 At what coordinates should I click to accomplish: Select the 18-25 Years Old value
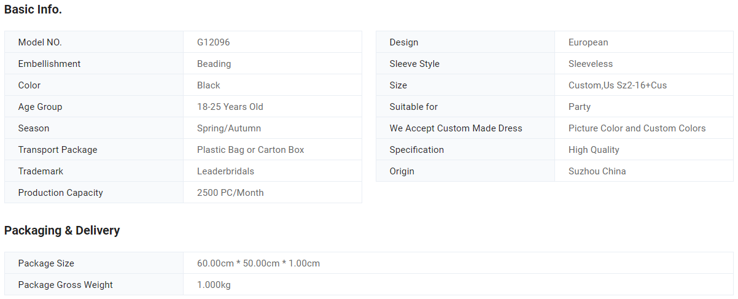(230, 107)
